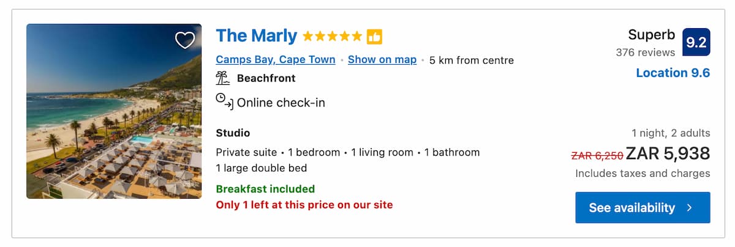The height and width of the screenshot is (247, 735).
Task: Click the Location 9.6 score
Action: (673, 73)
